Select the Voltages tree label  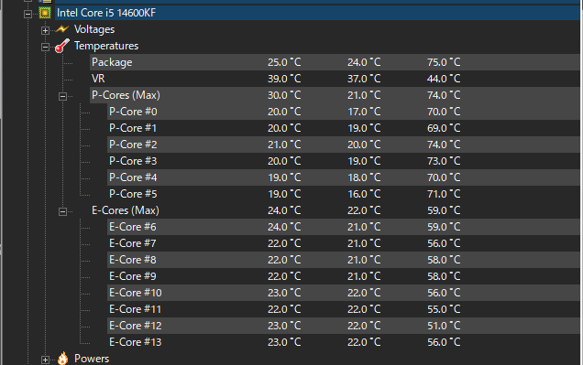[94, 29]
